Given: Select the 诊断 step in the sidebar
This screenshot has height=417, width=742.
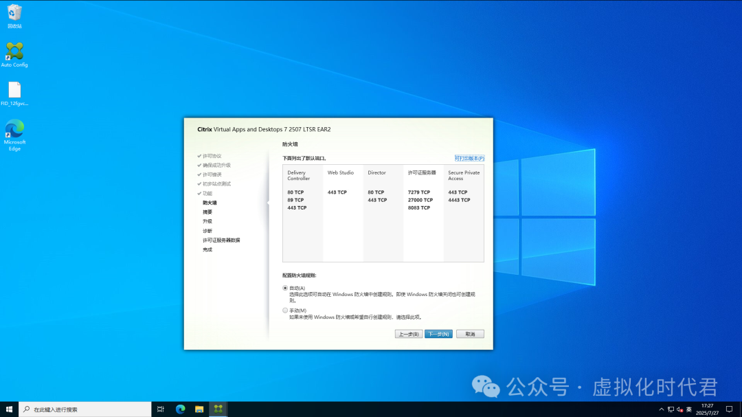Looking at the screenshot, I should [x=207, y=231].
